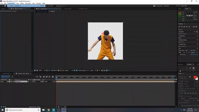Expand the Final.avi layer properties
The image size is (199, 112).
pos(8,82)
